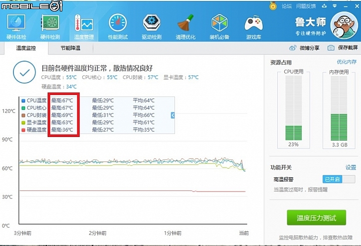This screenshot has width=361, height=246.
Task: Click the gold medal icon in title bar
Action: click(x=273, y=5)
